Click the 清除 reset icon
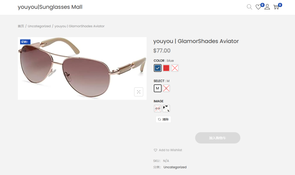This screenshot has height=175, width=295. (163, 119)
